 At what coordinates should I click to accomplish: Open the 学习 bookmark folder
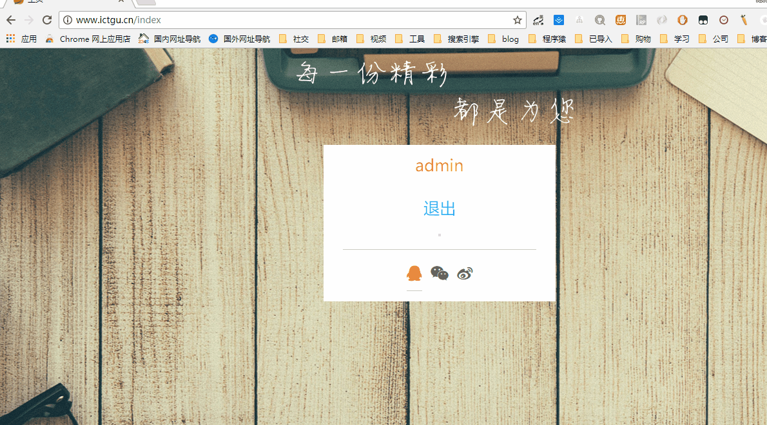[x=675, y=39]
